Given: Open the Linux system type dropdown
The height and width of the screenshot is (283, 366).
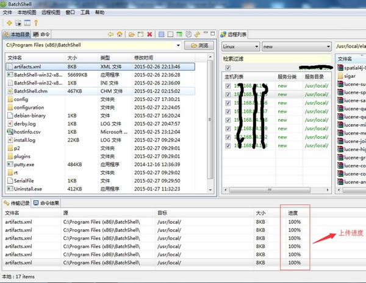Looking at the screenshot, I should pyautogui.click(x=240, y=46).
